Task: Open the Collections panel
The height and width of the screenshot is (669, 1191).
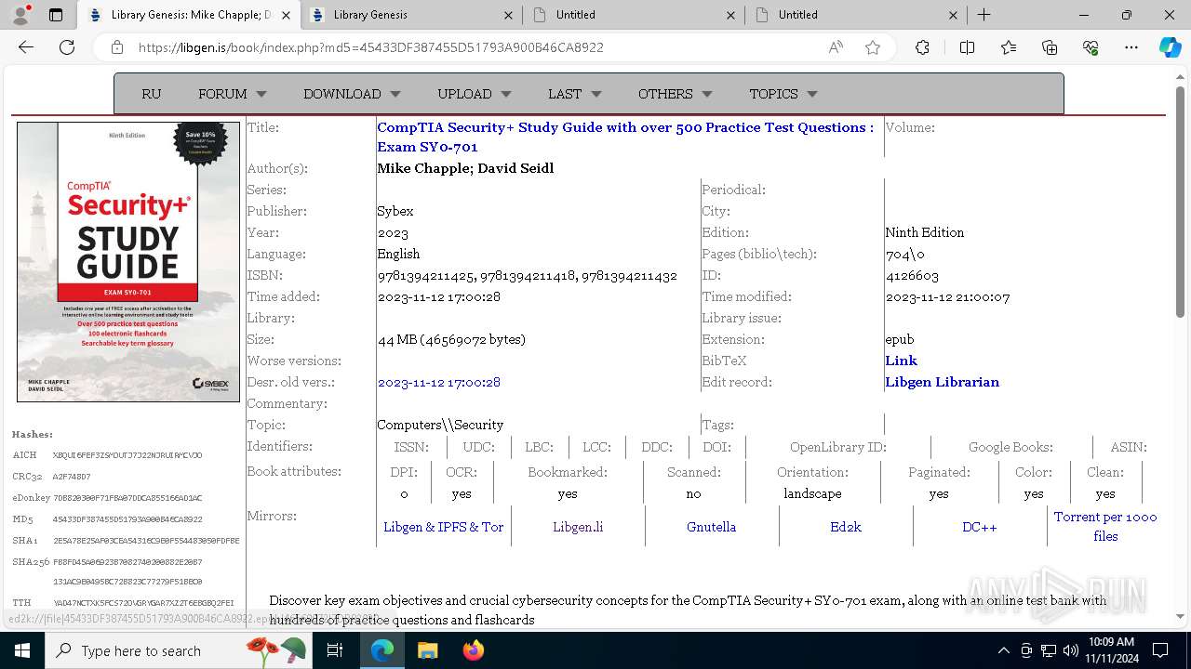Action: coord(1050,47)
